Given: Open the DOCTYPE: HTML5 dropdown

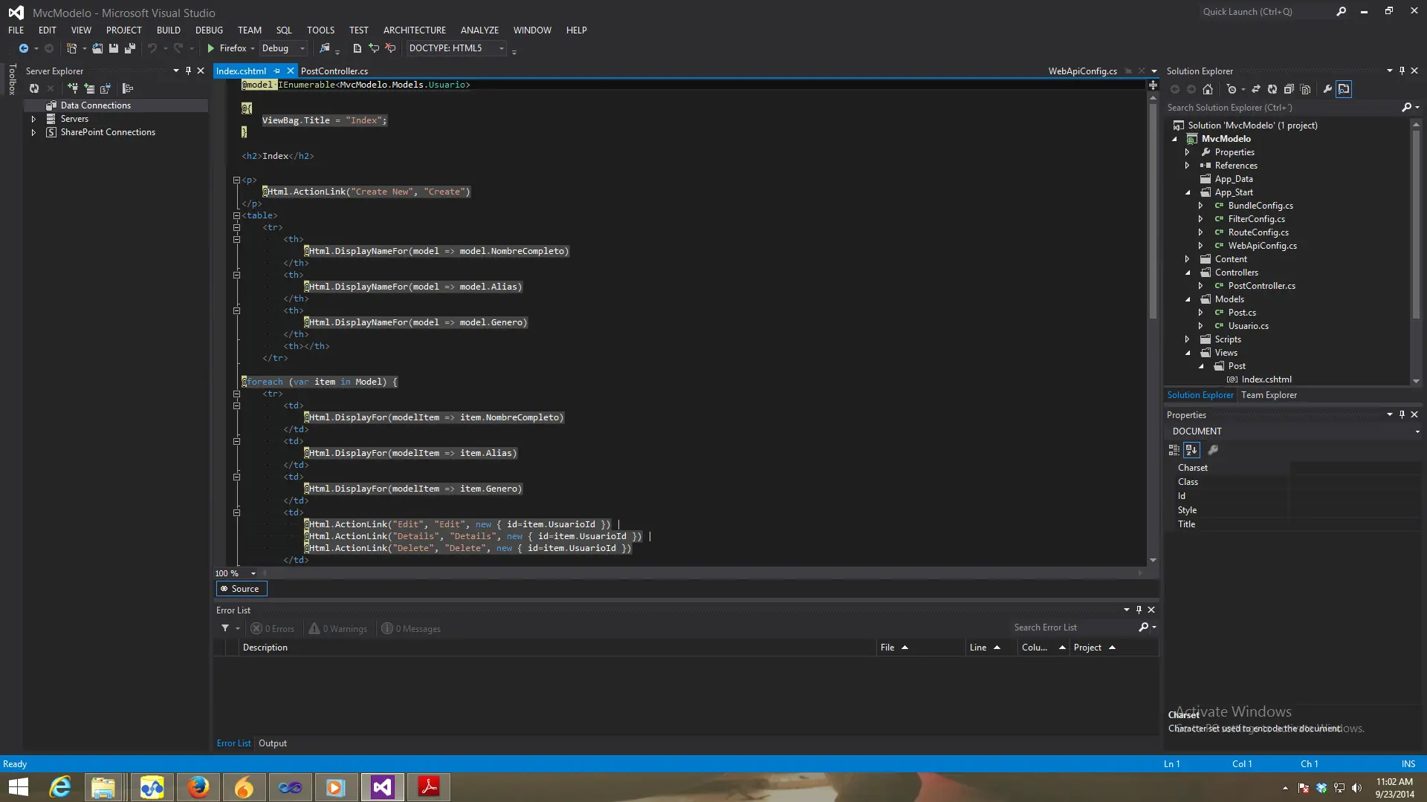Looking at the screenshot, I should 456,48.
